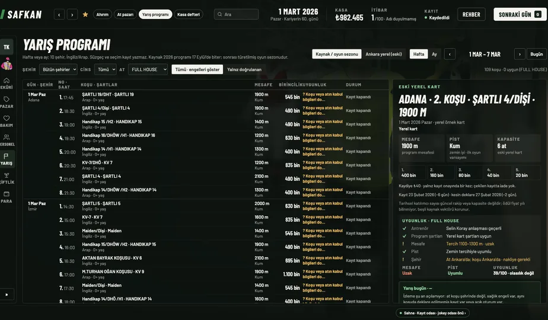Open the Bakım sidebar section

7,121
